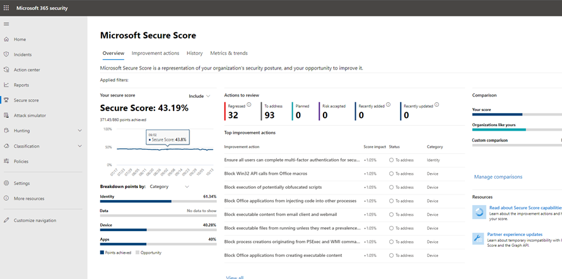Click info icon next to Regressed

[249, 105]
